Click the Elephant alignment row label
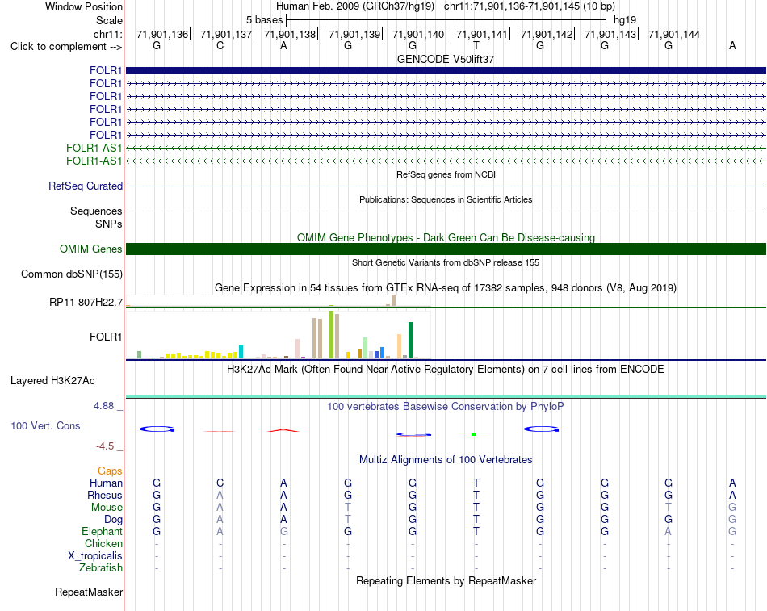 [102, 531]
